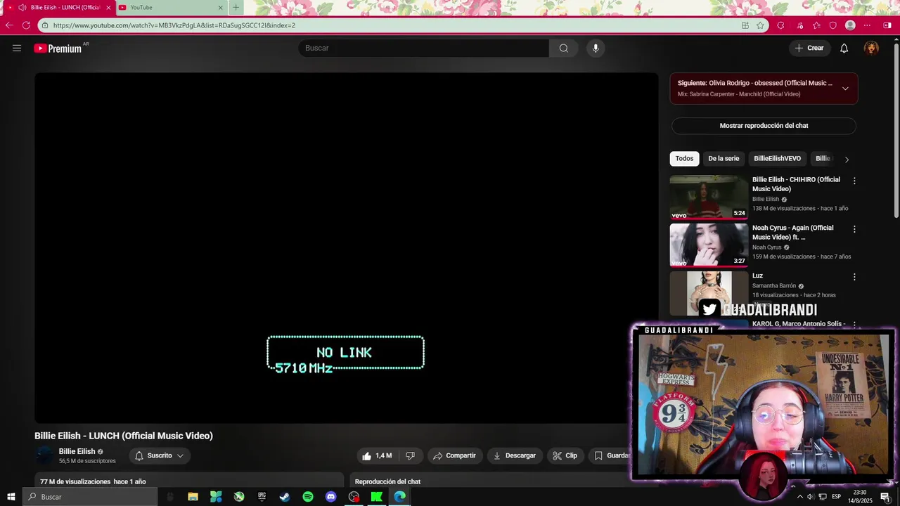This screenshot has width=900, height=506.
Task: Click the Crear create button
Action: 809,48
